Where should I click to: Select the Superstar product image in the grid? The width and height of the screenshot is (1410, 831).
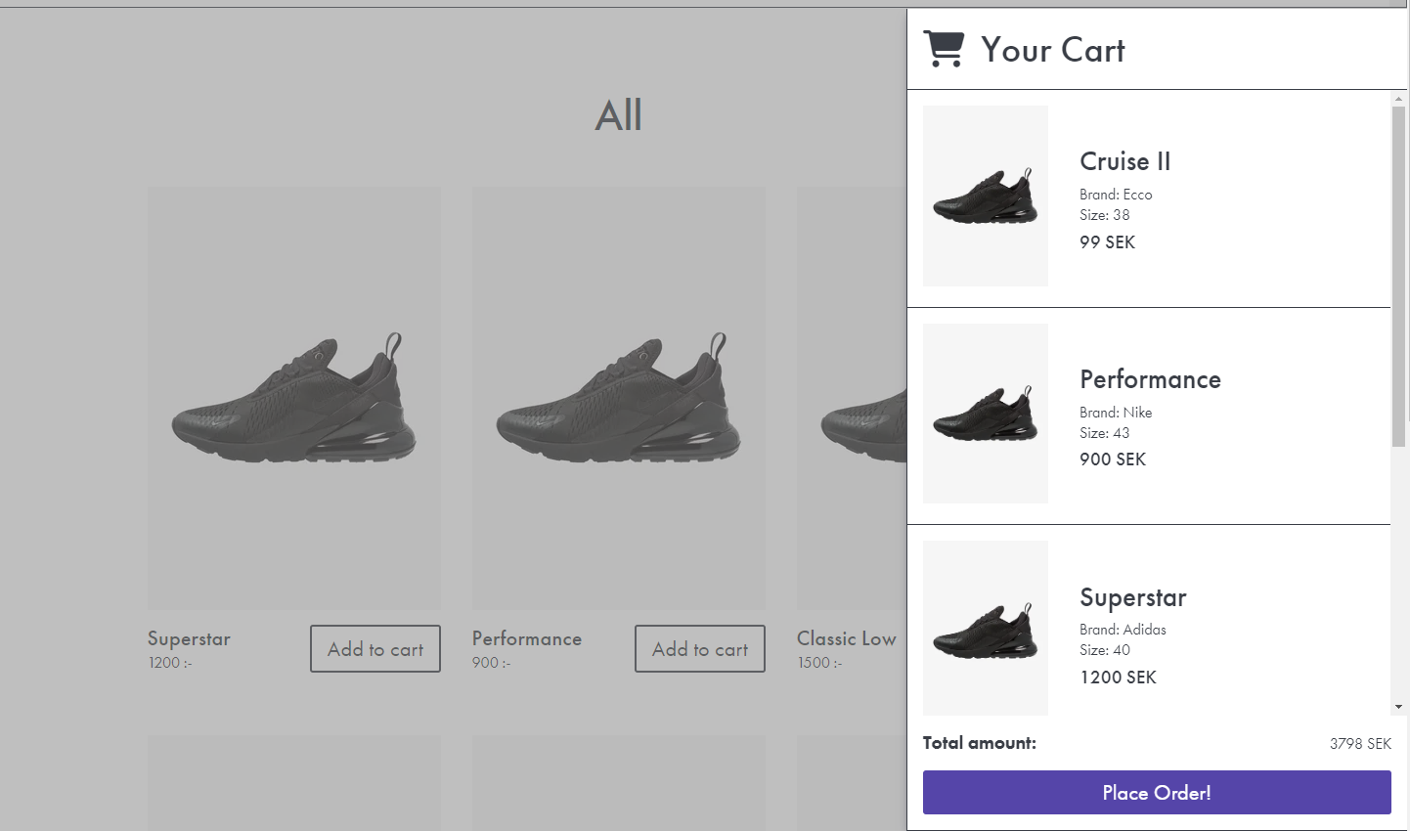(x=294, y=398)
